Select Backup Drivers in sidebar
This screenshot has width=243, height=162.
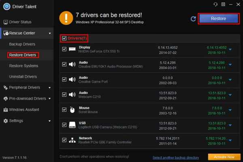click(22, 44)
